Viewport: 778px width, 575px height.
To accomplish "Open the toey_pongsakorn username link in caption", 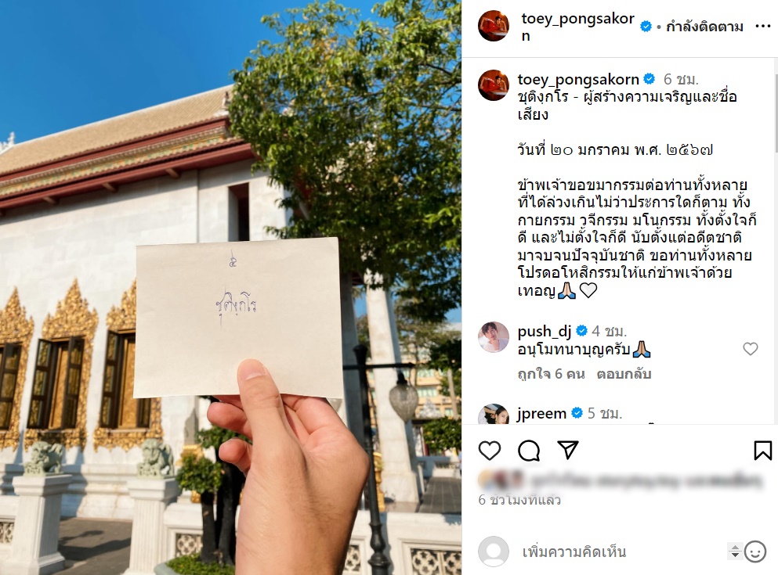I will point(578,79).
